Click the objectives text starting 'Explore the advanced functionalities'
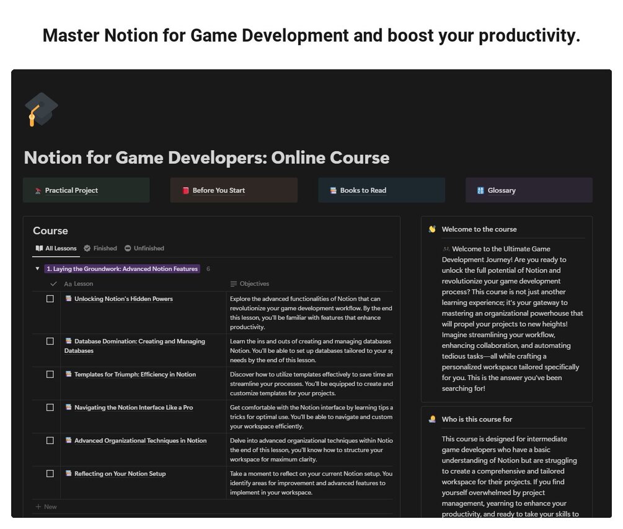The height and width of the screenshot is (529, 623). [311, 313]
